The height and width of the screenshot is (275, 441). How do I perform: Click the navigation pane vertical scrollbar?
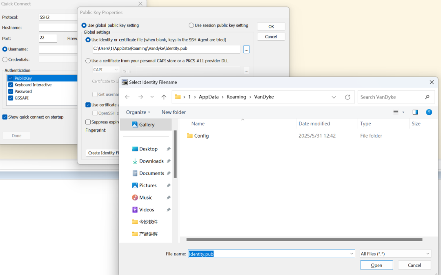point(175,154)
